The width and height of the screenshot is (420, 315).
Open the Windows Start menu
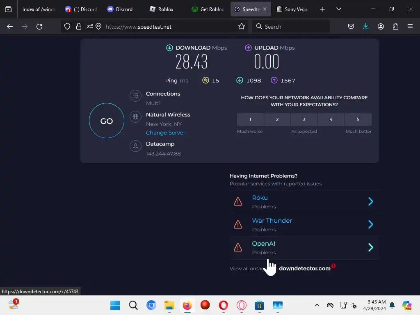pos(115,305)
